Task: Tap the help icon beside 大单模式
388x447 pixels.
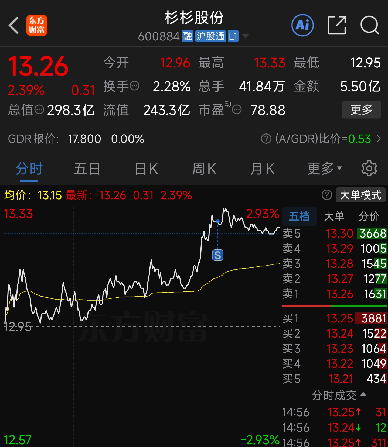Action: coord(327,195)
